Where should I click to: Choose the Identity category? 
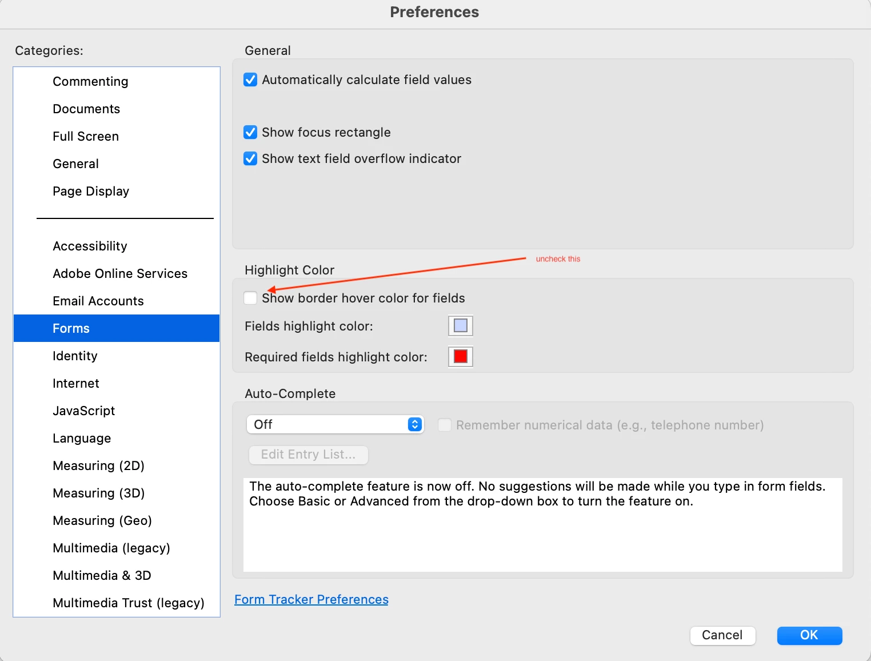click(75, 356)
